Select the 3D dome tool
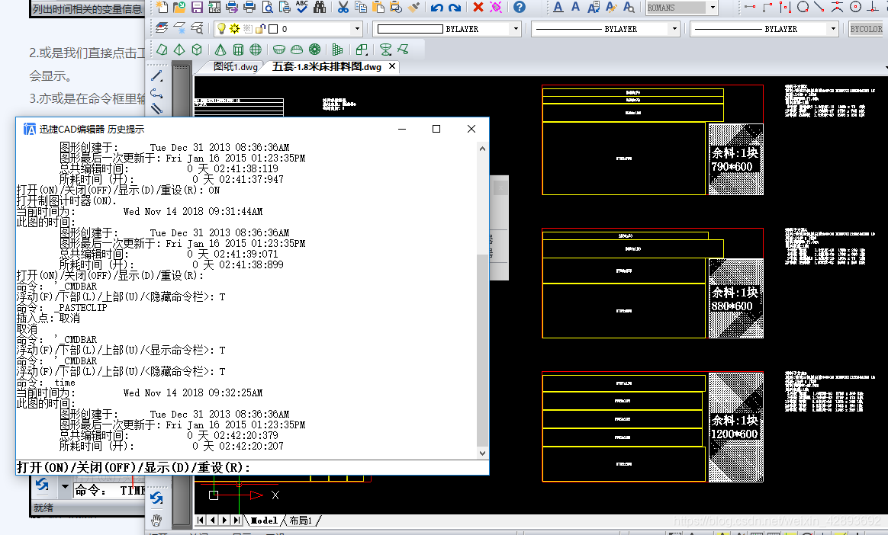Screen dimensions: 888x535 pos(296,50)
